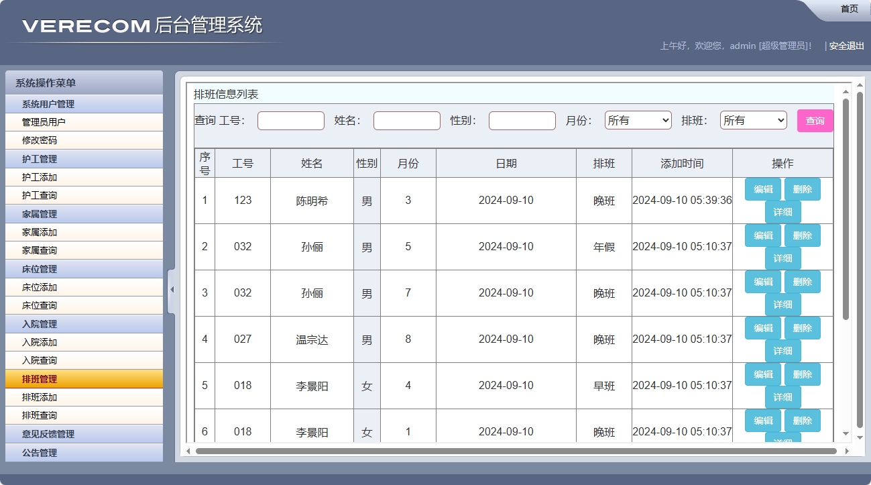This screenshot has height=485, width=871.
Task: Open the 排班 filter dropdown
Action: pyautogui.click(x=752, y=121)
